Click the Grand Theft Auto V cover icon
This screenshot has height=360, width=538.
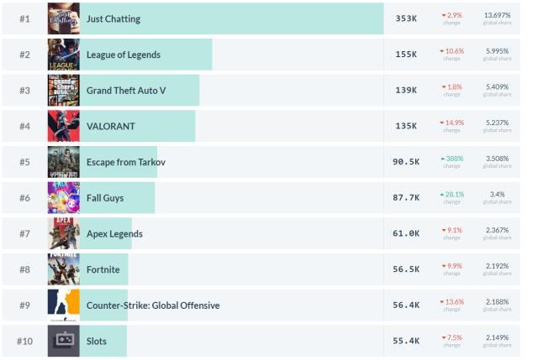point(64,90)
